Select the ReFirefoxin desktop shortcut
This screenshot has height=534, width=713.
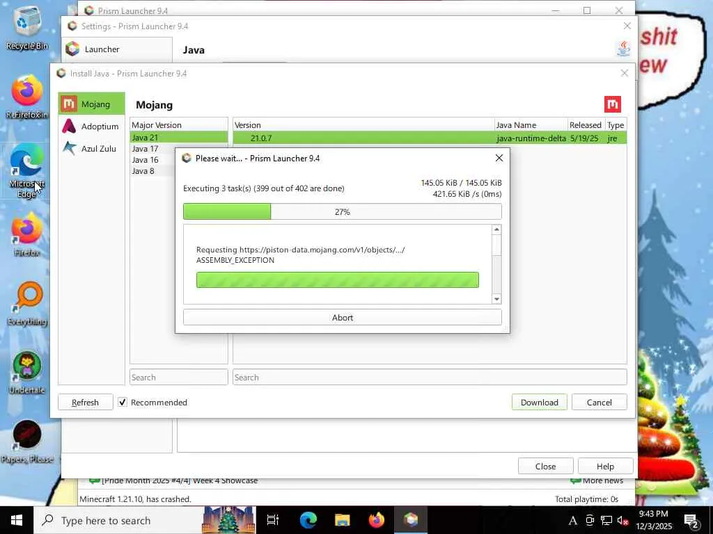[x=27, y=97]
